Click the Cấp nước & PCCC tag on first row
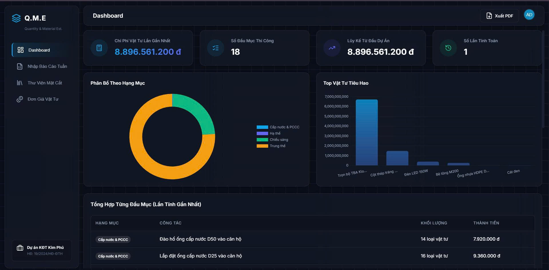The height and width of the screenshot is (270, 549). click(x=113, y=239)
